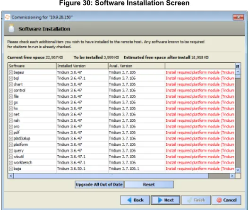Click the greyed-out Finish button
This screenshot has width=249, height=210.
tap(196, 200)
